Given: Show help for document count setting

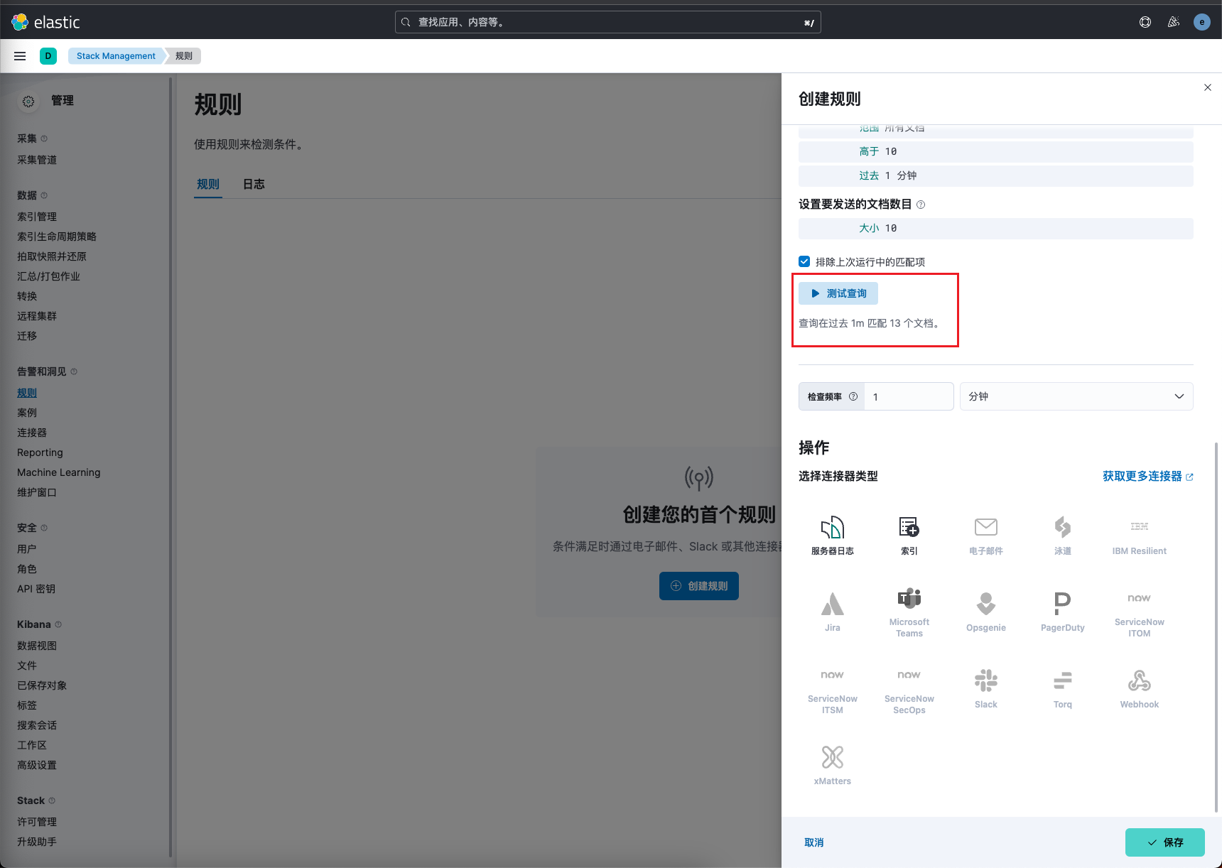Looking at the screenshot, I should [921, 205].
